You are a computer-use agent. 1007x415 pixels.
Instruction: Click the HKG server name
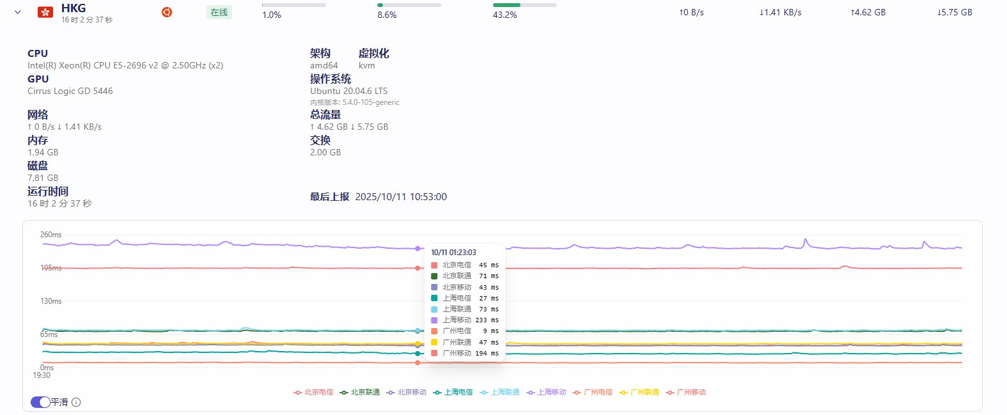[x=74, y=8]
